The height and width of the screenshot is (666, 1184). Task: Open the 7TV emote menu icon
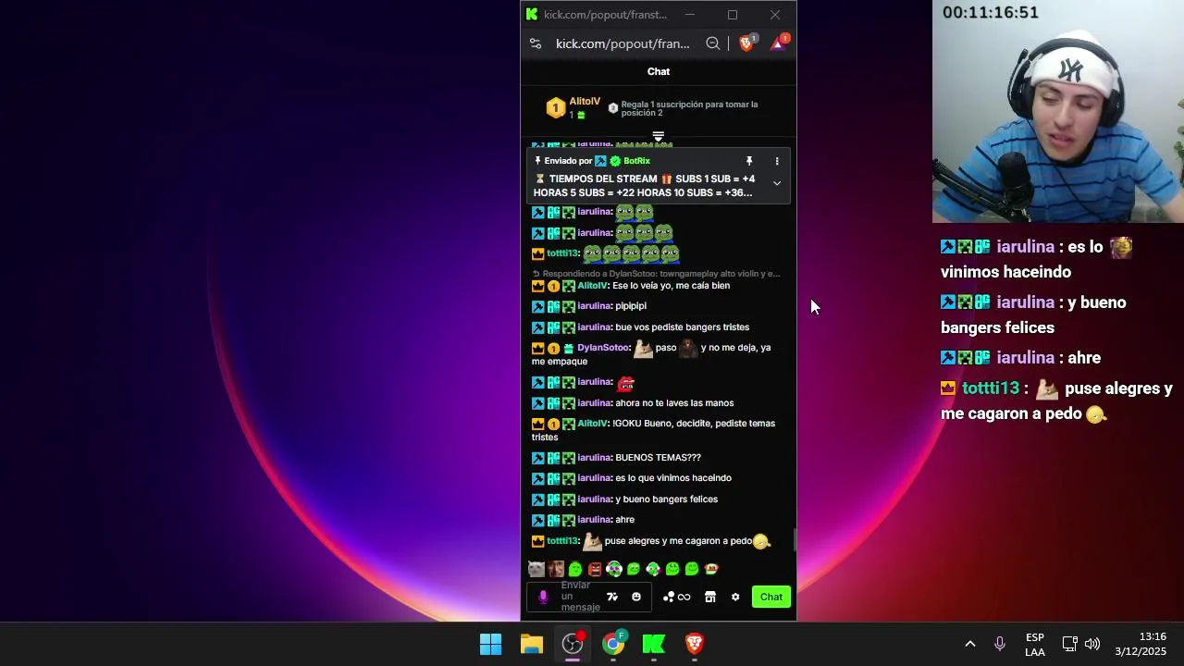point(611,597)
